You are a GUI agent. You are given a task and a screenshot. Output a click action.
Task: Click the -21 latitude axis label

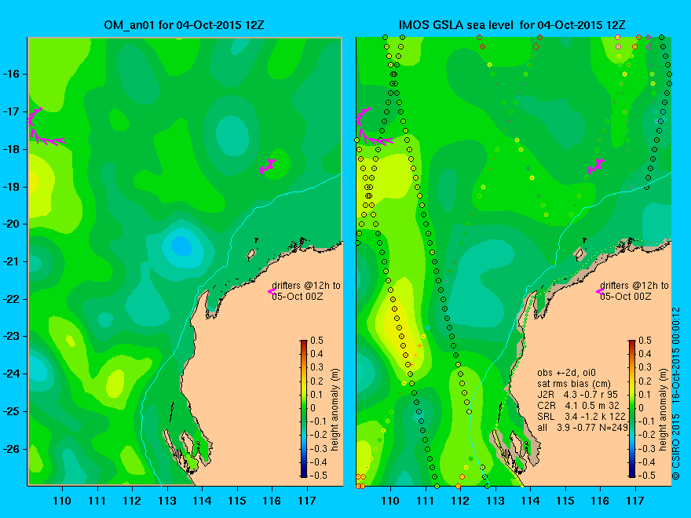point(11,261)
